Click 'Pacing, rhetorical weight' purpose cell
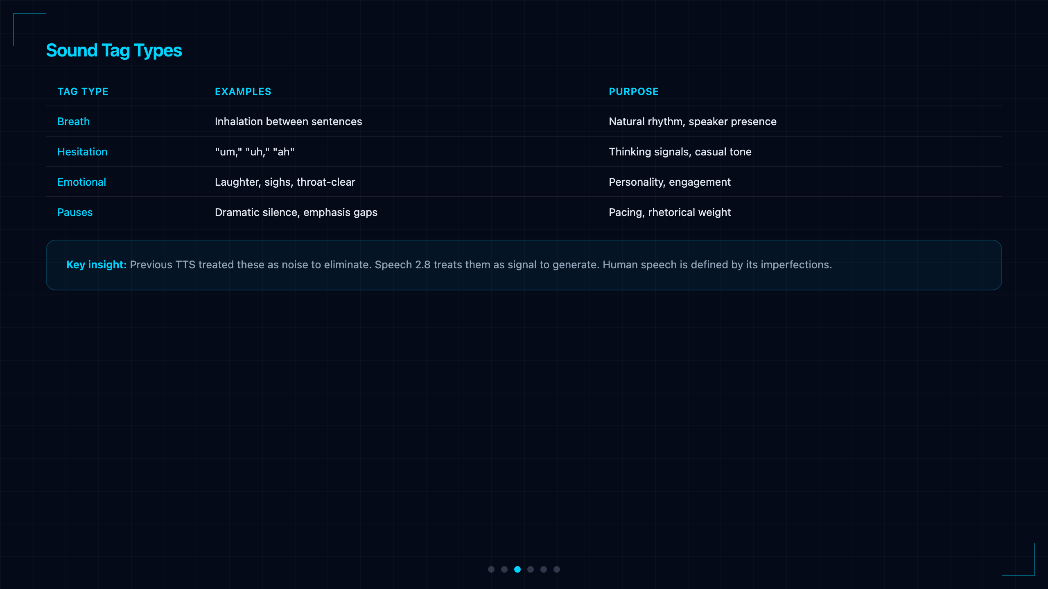Image resolution: width=1048 pixels, height=589 pixels. pyautogui.click(x=670, y=212)
